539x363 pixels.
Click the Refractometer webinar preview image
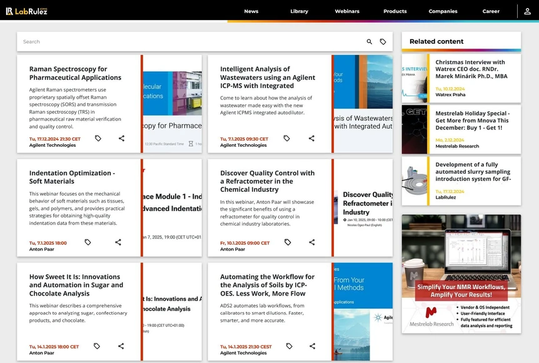point(363,208)
